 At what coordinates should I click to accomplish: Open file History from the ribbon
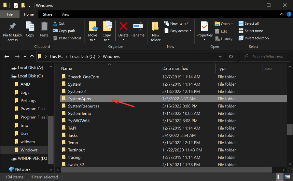(x=224, y=39)
